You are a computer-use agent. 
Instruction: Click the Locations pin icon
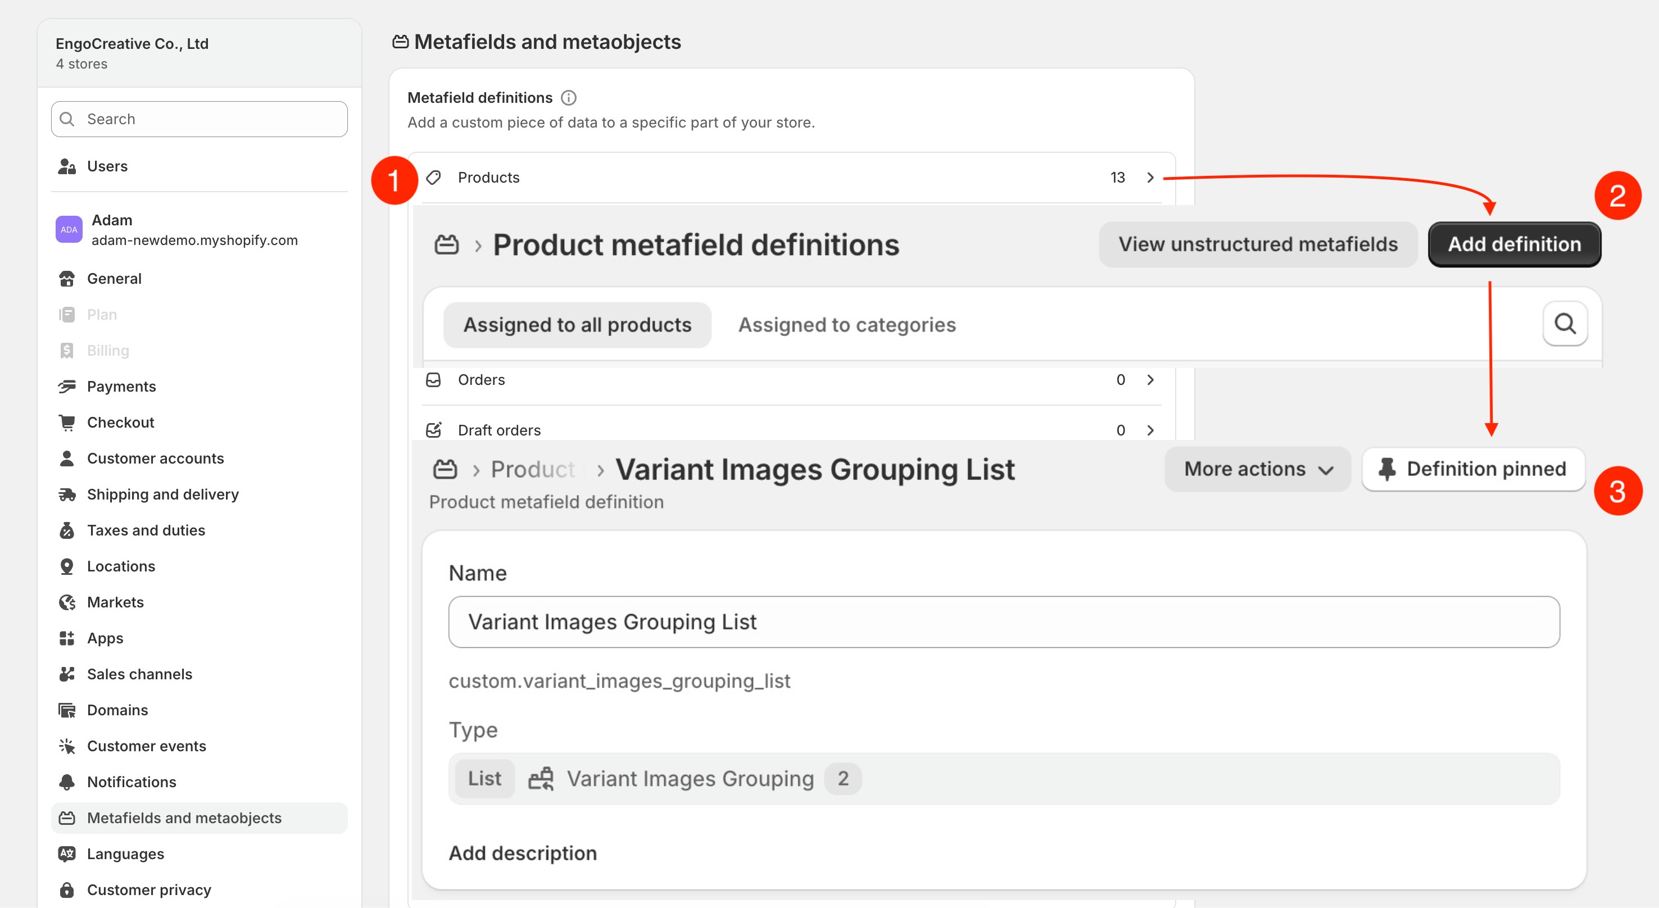67,566
